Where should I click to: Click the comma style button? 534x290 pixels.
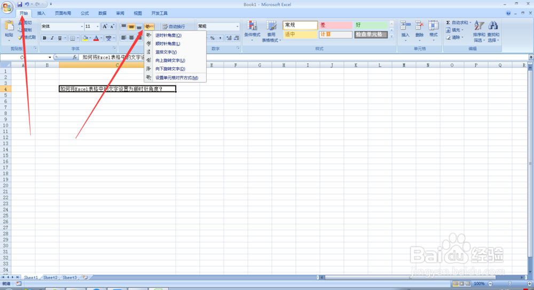221,38
